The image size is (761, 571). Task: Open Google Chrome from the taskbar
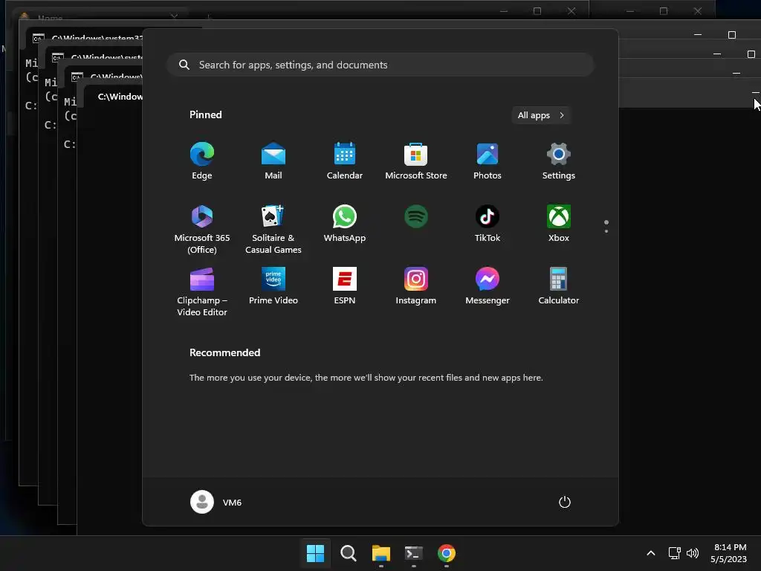[x=447, y=553]
